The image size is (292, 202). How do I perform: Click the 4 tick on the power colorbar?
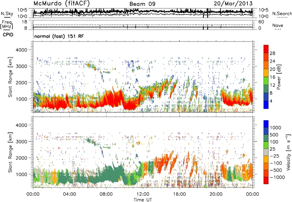pos(271,101)
